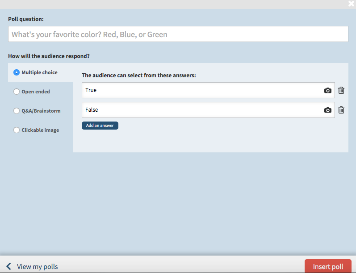Go to View my polls link
The height and width of the screenshot is (273, 356).
pos(38,267)
